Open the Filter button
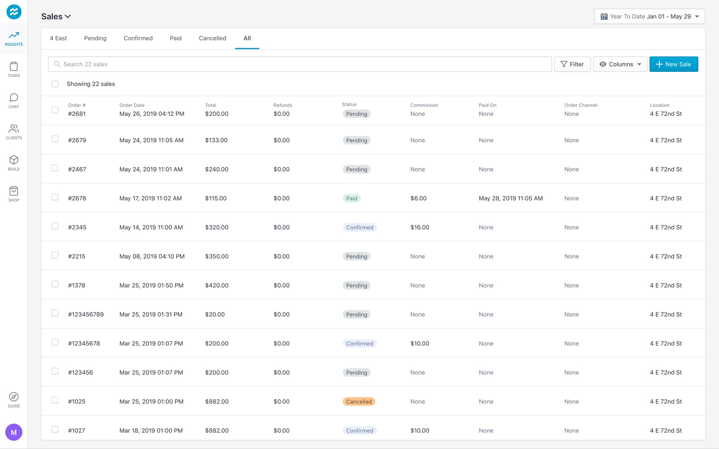The image size is (719, 449). pyautogui.click(x=573, y=64)
